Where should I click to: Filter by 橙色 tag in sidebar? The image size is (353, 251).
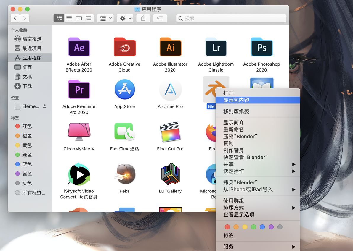(30, 136)
